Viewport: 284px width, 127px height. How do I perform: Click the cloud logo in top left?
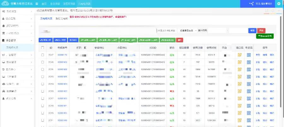click(5, 4)
